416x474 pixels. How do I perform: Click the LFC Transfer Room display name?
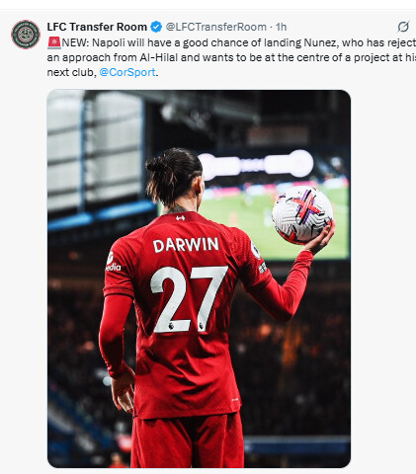coord(97,27)
